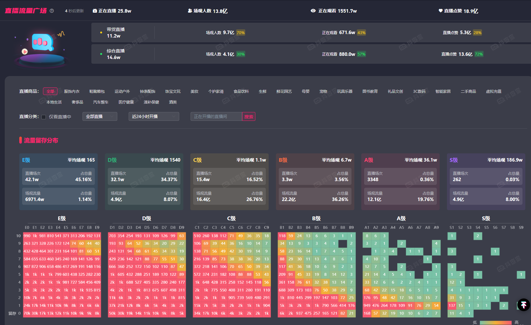Click the C级 card title

pos(198,160)
